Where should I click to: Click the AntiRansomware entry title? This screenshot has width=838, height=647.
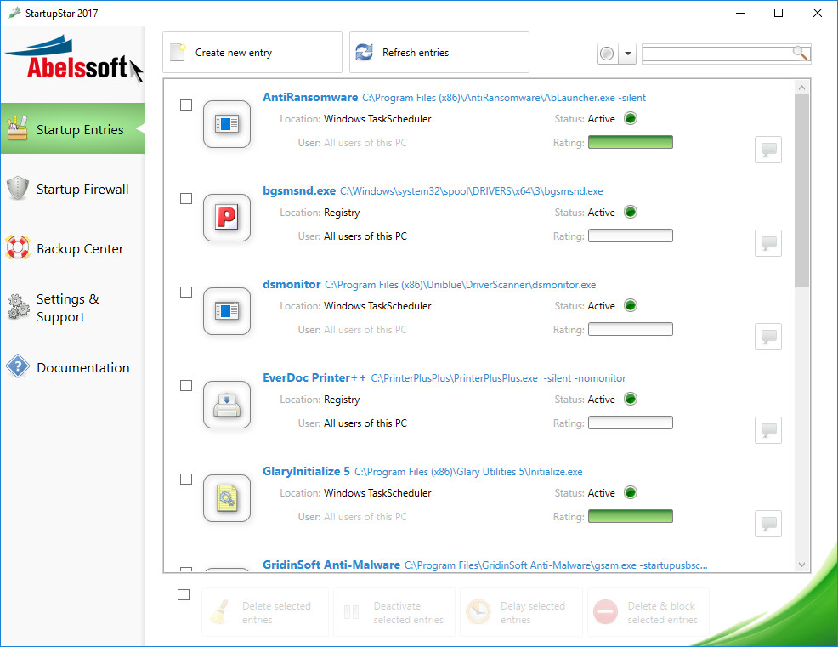(310, 97)
